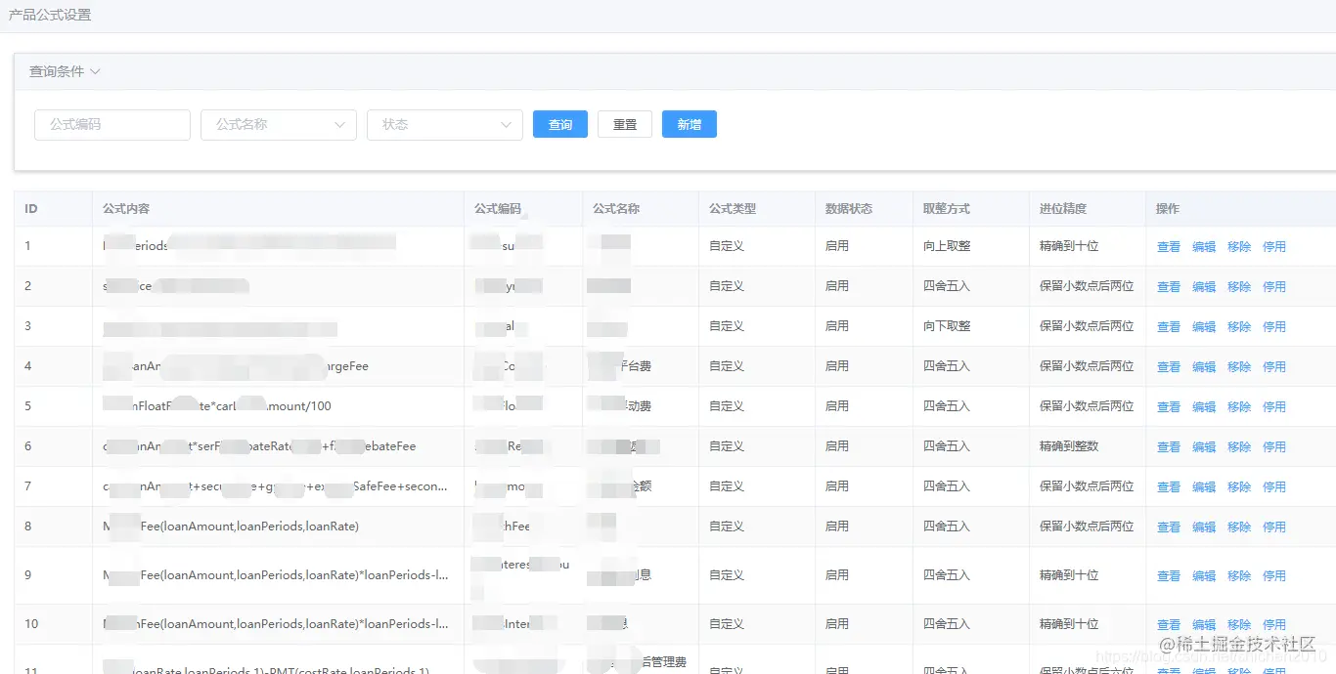The width and height of the screenshot is (1336, 674).
Task: Click 编辑 link in row 9
Action: [x=1204, y=576]
